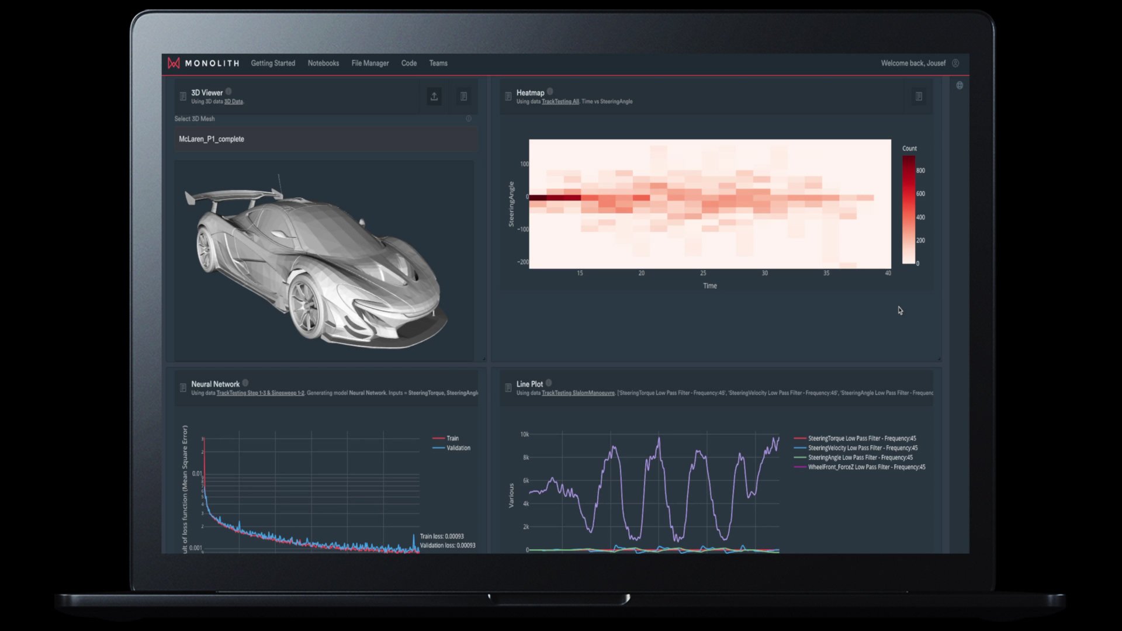Switch to the File Manager section
The width and height of the screenshot is (1122, 631).
pos(369,63)
